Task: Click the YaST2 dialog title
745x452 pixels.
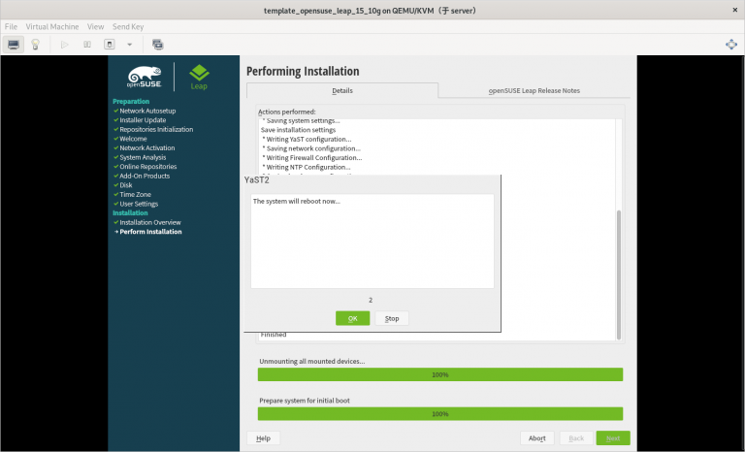Action: tap(256, 180)
